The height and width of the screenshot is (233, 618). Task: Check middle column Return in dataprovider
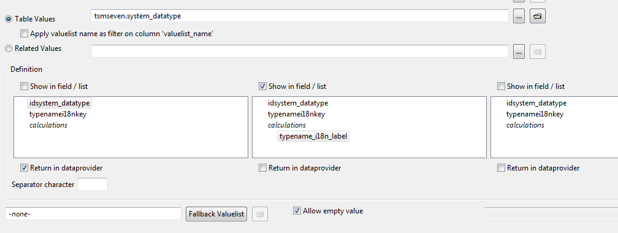(x=262, y=168)
